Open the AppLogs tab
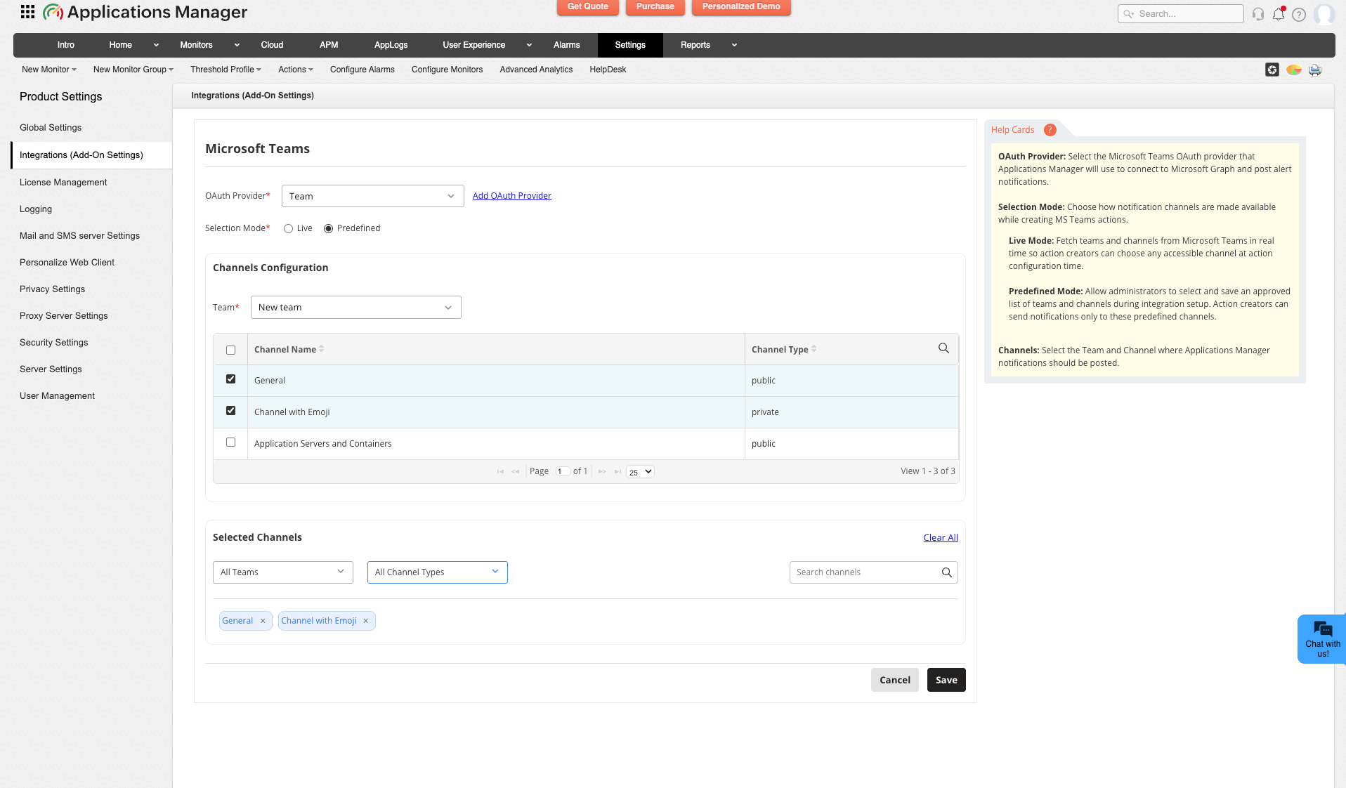The image size is (1346, 788). click(391, 45)
